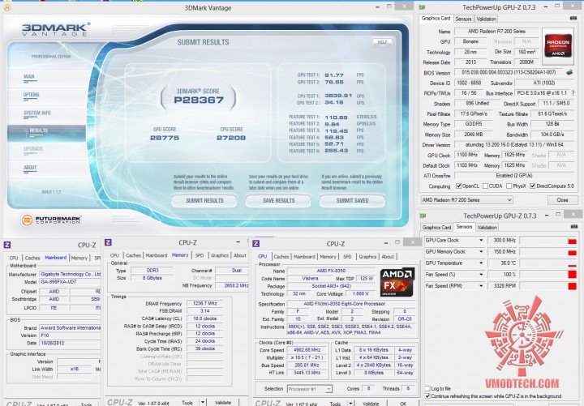Enable the Log to file checkbox

coord(427,388)
